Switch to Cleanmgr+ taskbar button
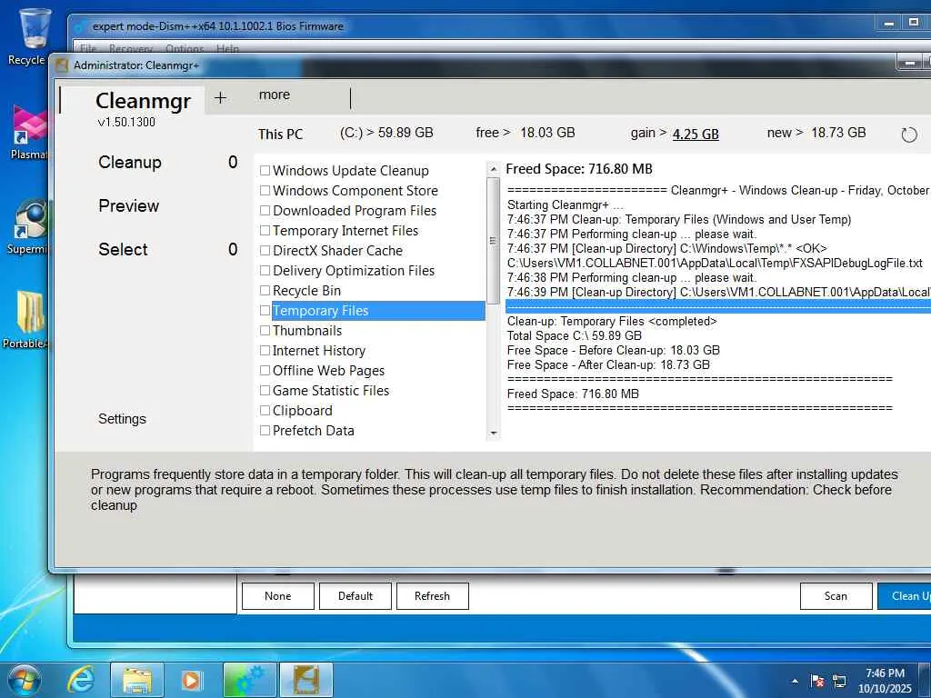 (x=305, y=680)
